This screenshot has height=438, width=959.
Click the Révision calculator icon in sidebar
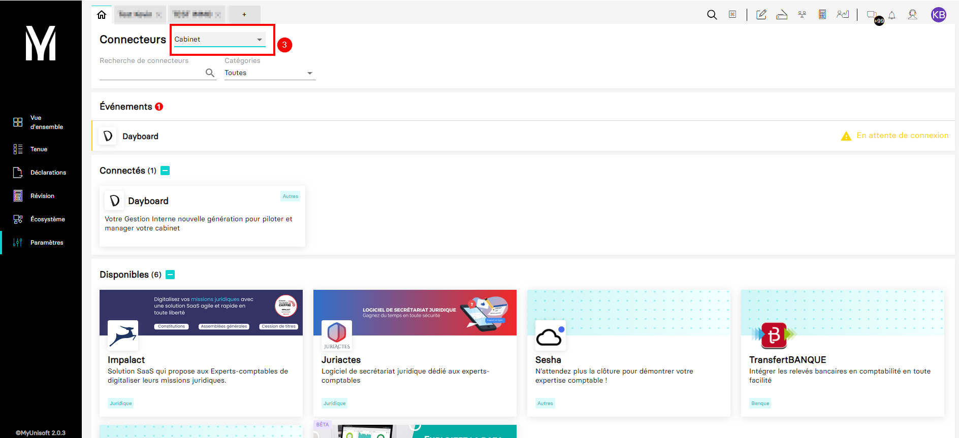[x=18, y=196]
